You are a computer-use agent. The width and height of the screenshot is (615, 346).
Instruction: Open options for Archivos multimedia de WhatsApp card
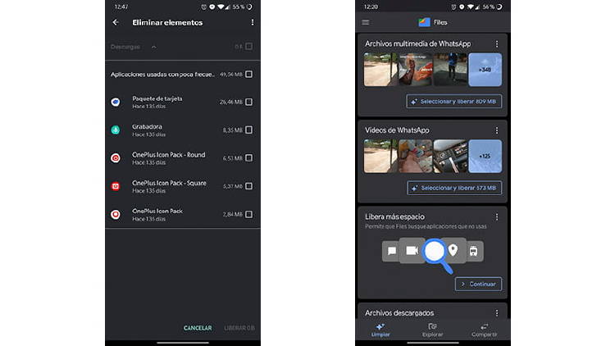497,43
